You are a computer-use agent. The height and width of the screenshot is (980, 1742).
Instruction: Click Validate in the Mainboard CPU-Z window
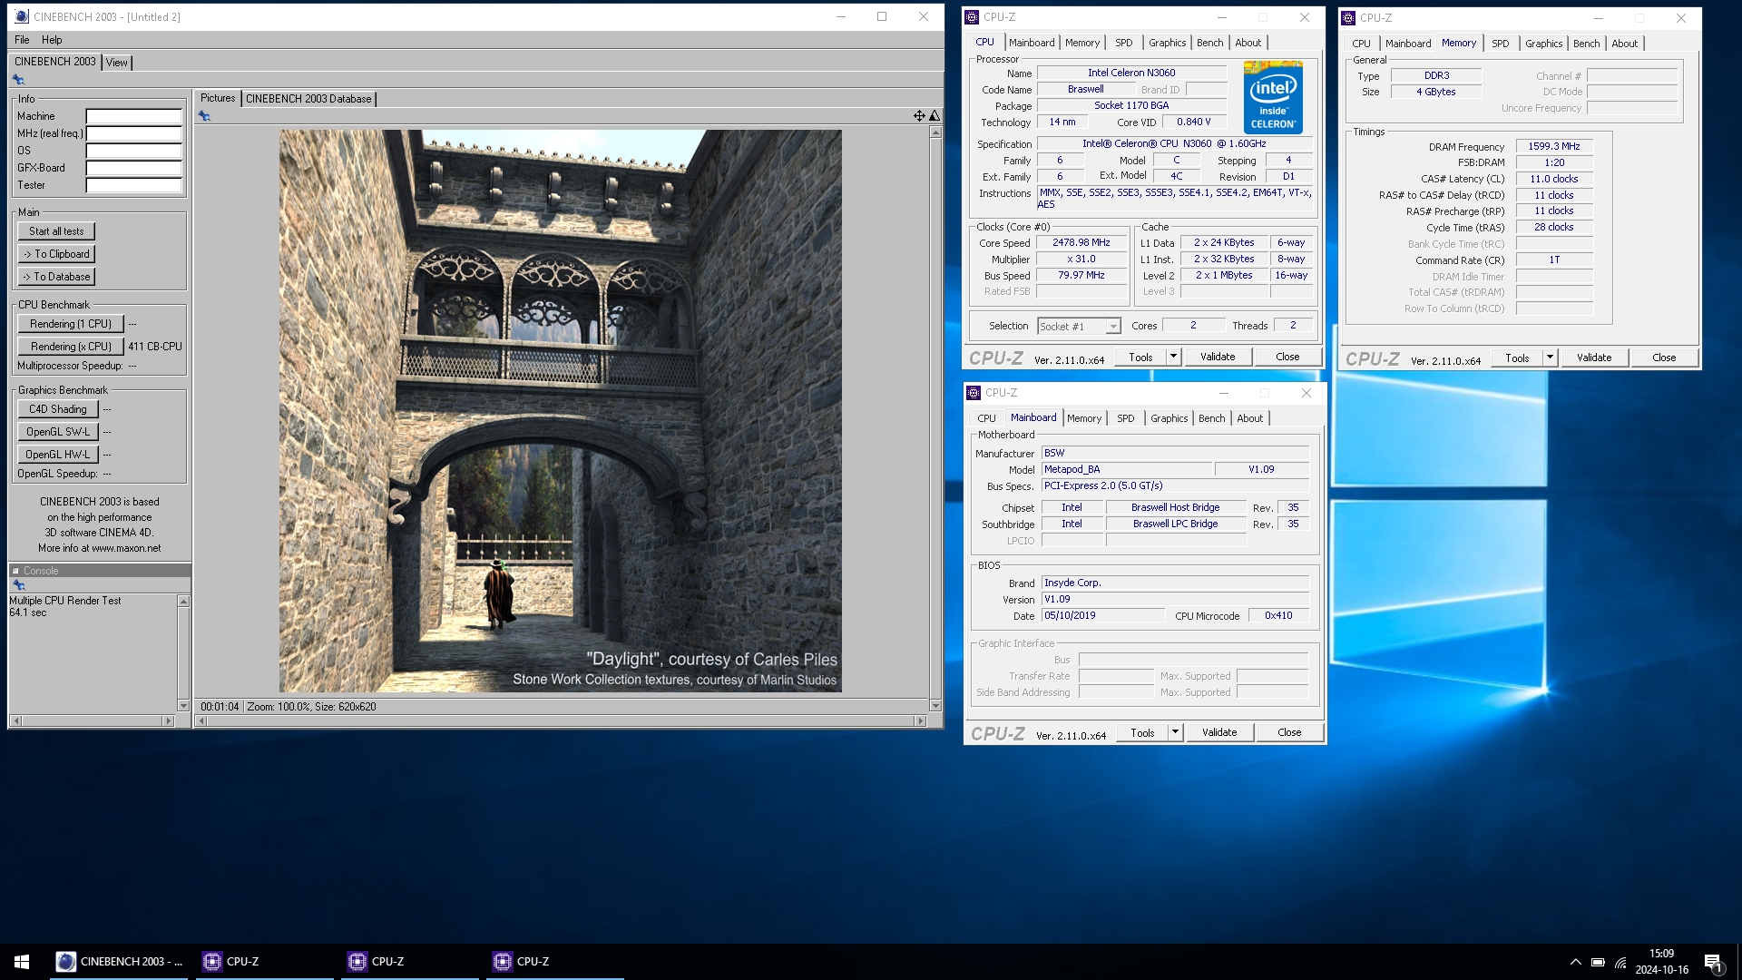tap(1219, 732)
